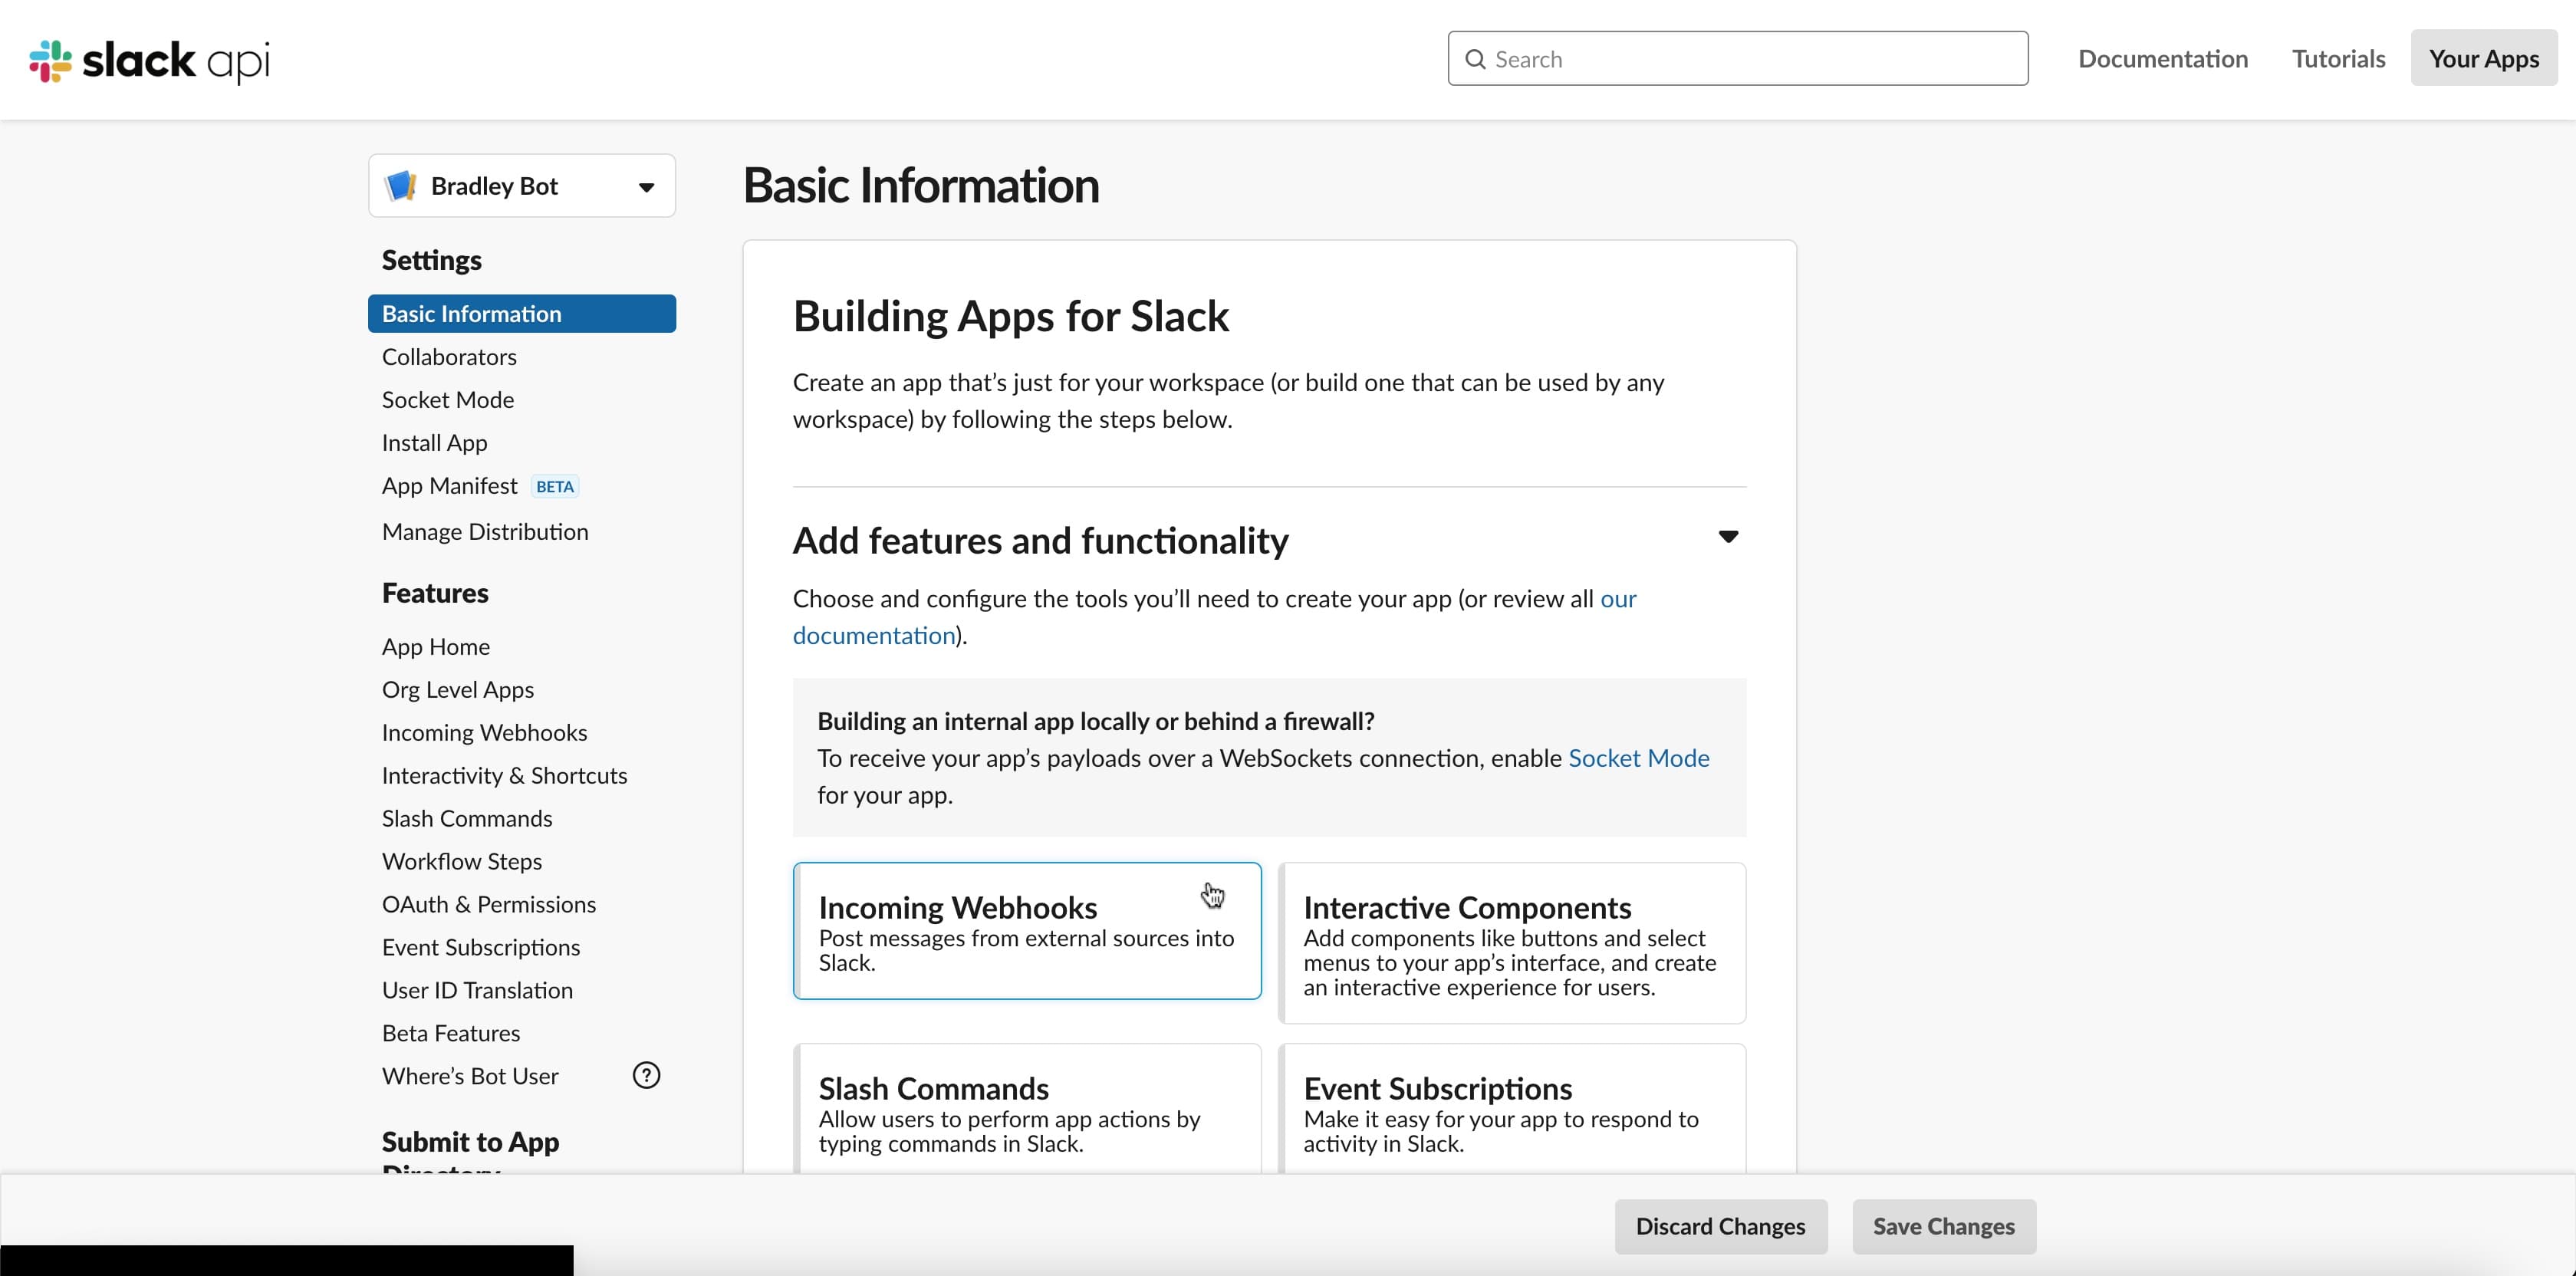This screenshot has height=1276, width=2576.
Task: Collapse Add features and functionality section
Action: click(1728, 537)
